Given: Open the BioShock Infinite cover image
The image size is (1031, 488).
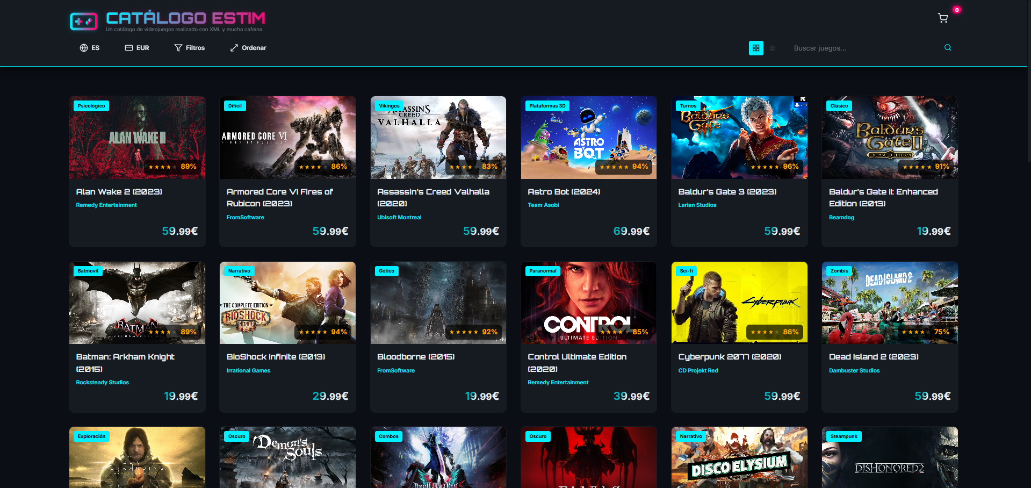Looking at the screenshot, I should pyautogui.click(x=287, y=303).
